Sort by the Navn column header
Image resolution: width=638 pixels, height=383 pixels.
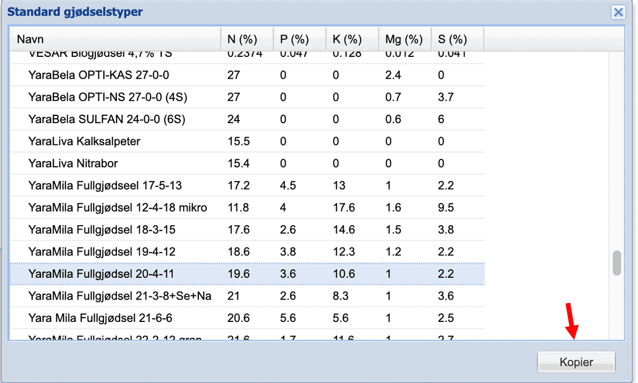[x=115, y=39]
